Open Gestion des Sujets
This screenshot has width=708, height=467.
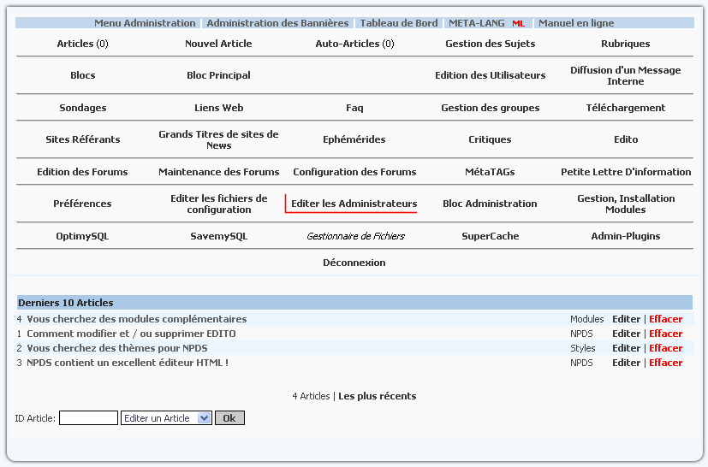click(x=490, y=44)
